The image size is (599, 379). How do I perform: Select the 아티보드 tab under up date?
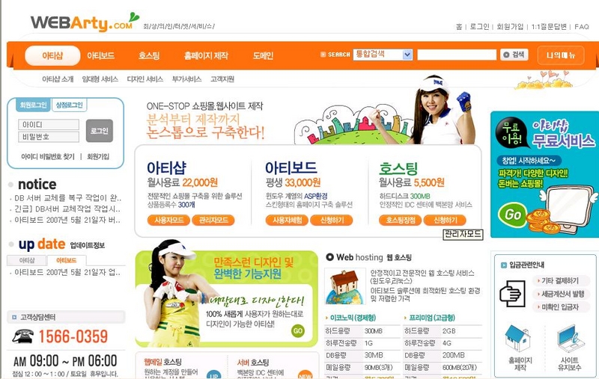tap(67, 260)
